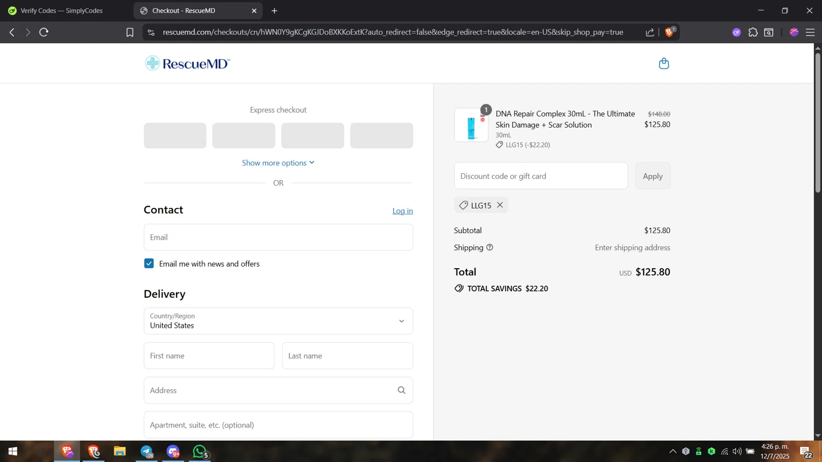Focus the Email input field
The image size is (822, 462).
[278, 237]
